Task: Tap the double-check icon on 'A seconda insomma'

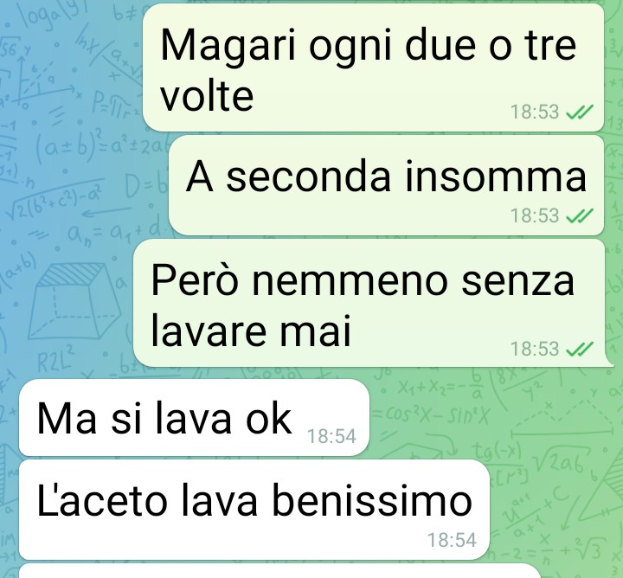Action: point(580,216)
